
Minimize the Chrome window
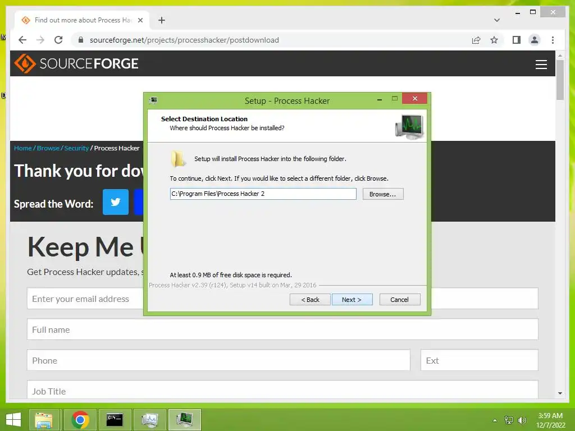click(x=517, y=12)
